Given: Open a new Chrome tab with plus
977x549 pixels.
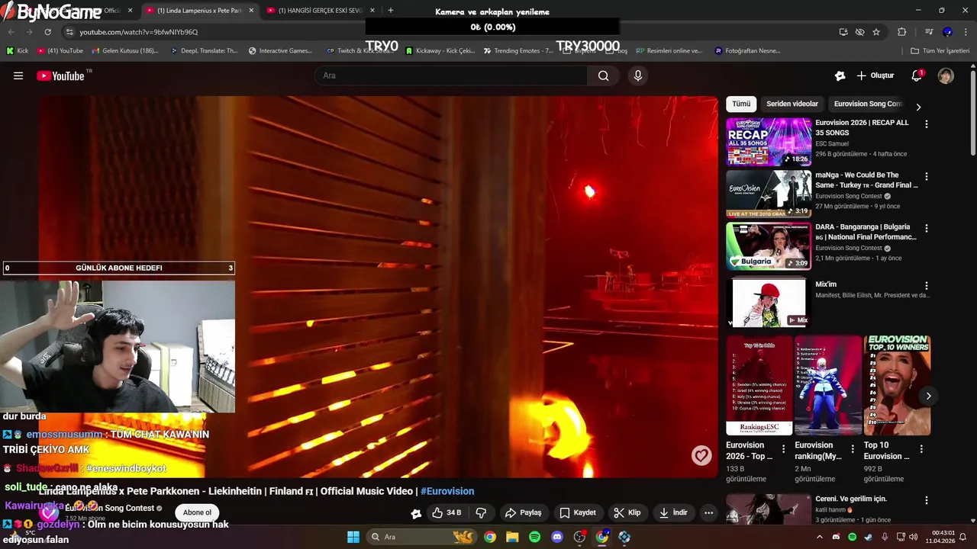Looking at the screenshot, I should [x=391, y=11].
